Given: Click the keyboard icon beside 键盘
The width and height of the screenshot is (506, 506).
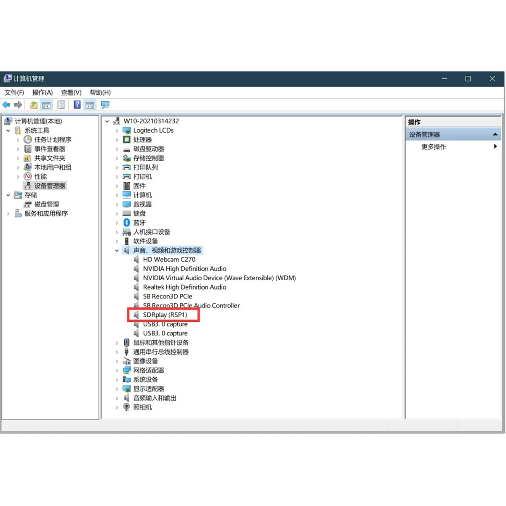Looking at the screenshot, I should (127, 213).
